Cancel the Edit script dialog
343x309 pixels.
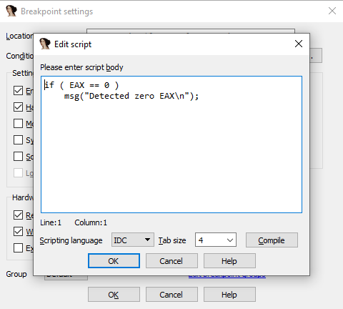[171, 261]
